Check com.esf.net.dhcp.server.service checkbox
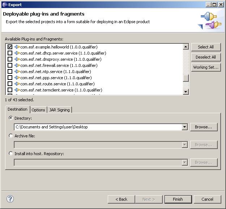Screen dimensions: 226x209 [10, 53]
